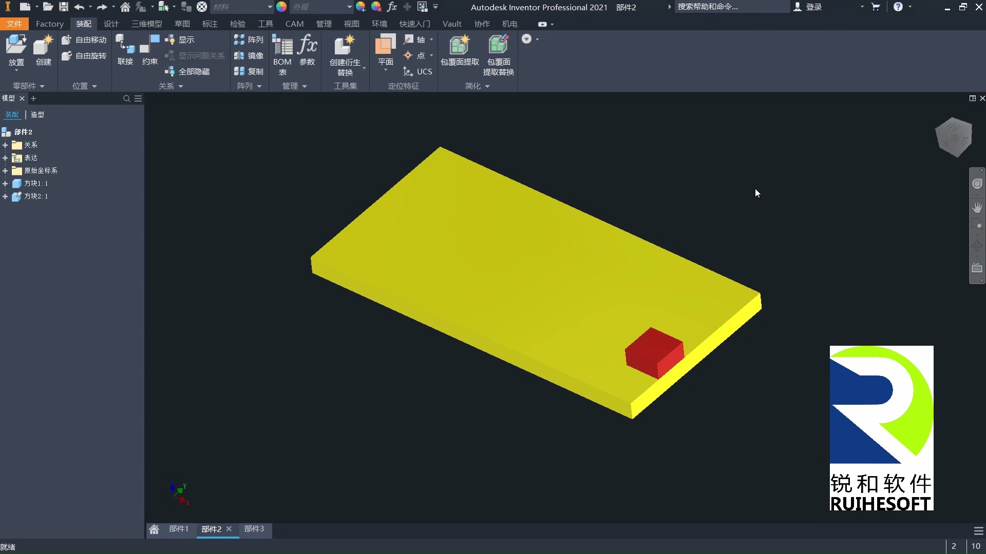Select the Work Plane tool (平面)
986x554 pixels.
[x=385, y=50]
